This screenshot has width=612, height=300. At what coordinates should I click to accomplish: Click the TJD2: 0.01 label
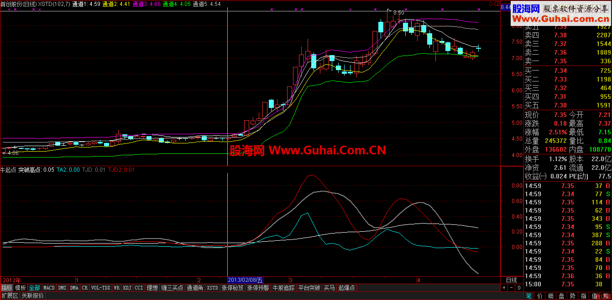click(121, 170)
